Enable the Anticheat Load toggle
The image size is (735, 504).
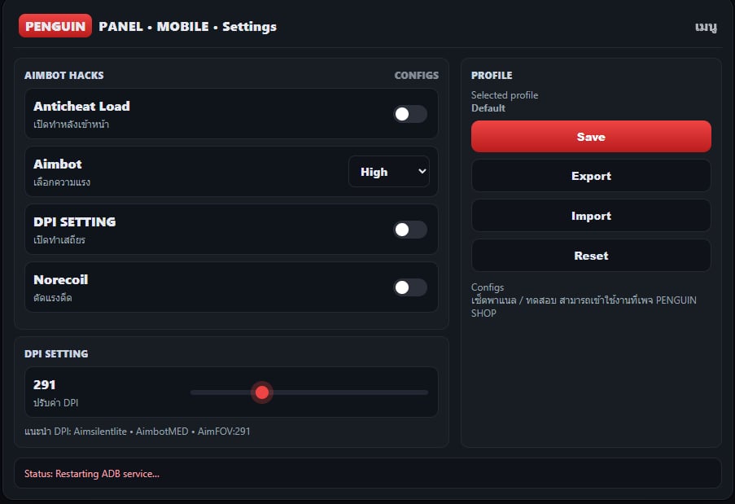point(410,114)
